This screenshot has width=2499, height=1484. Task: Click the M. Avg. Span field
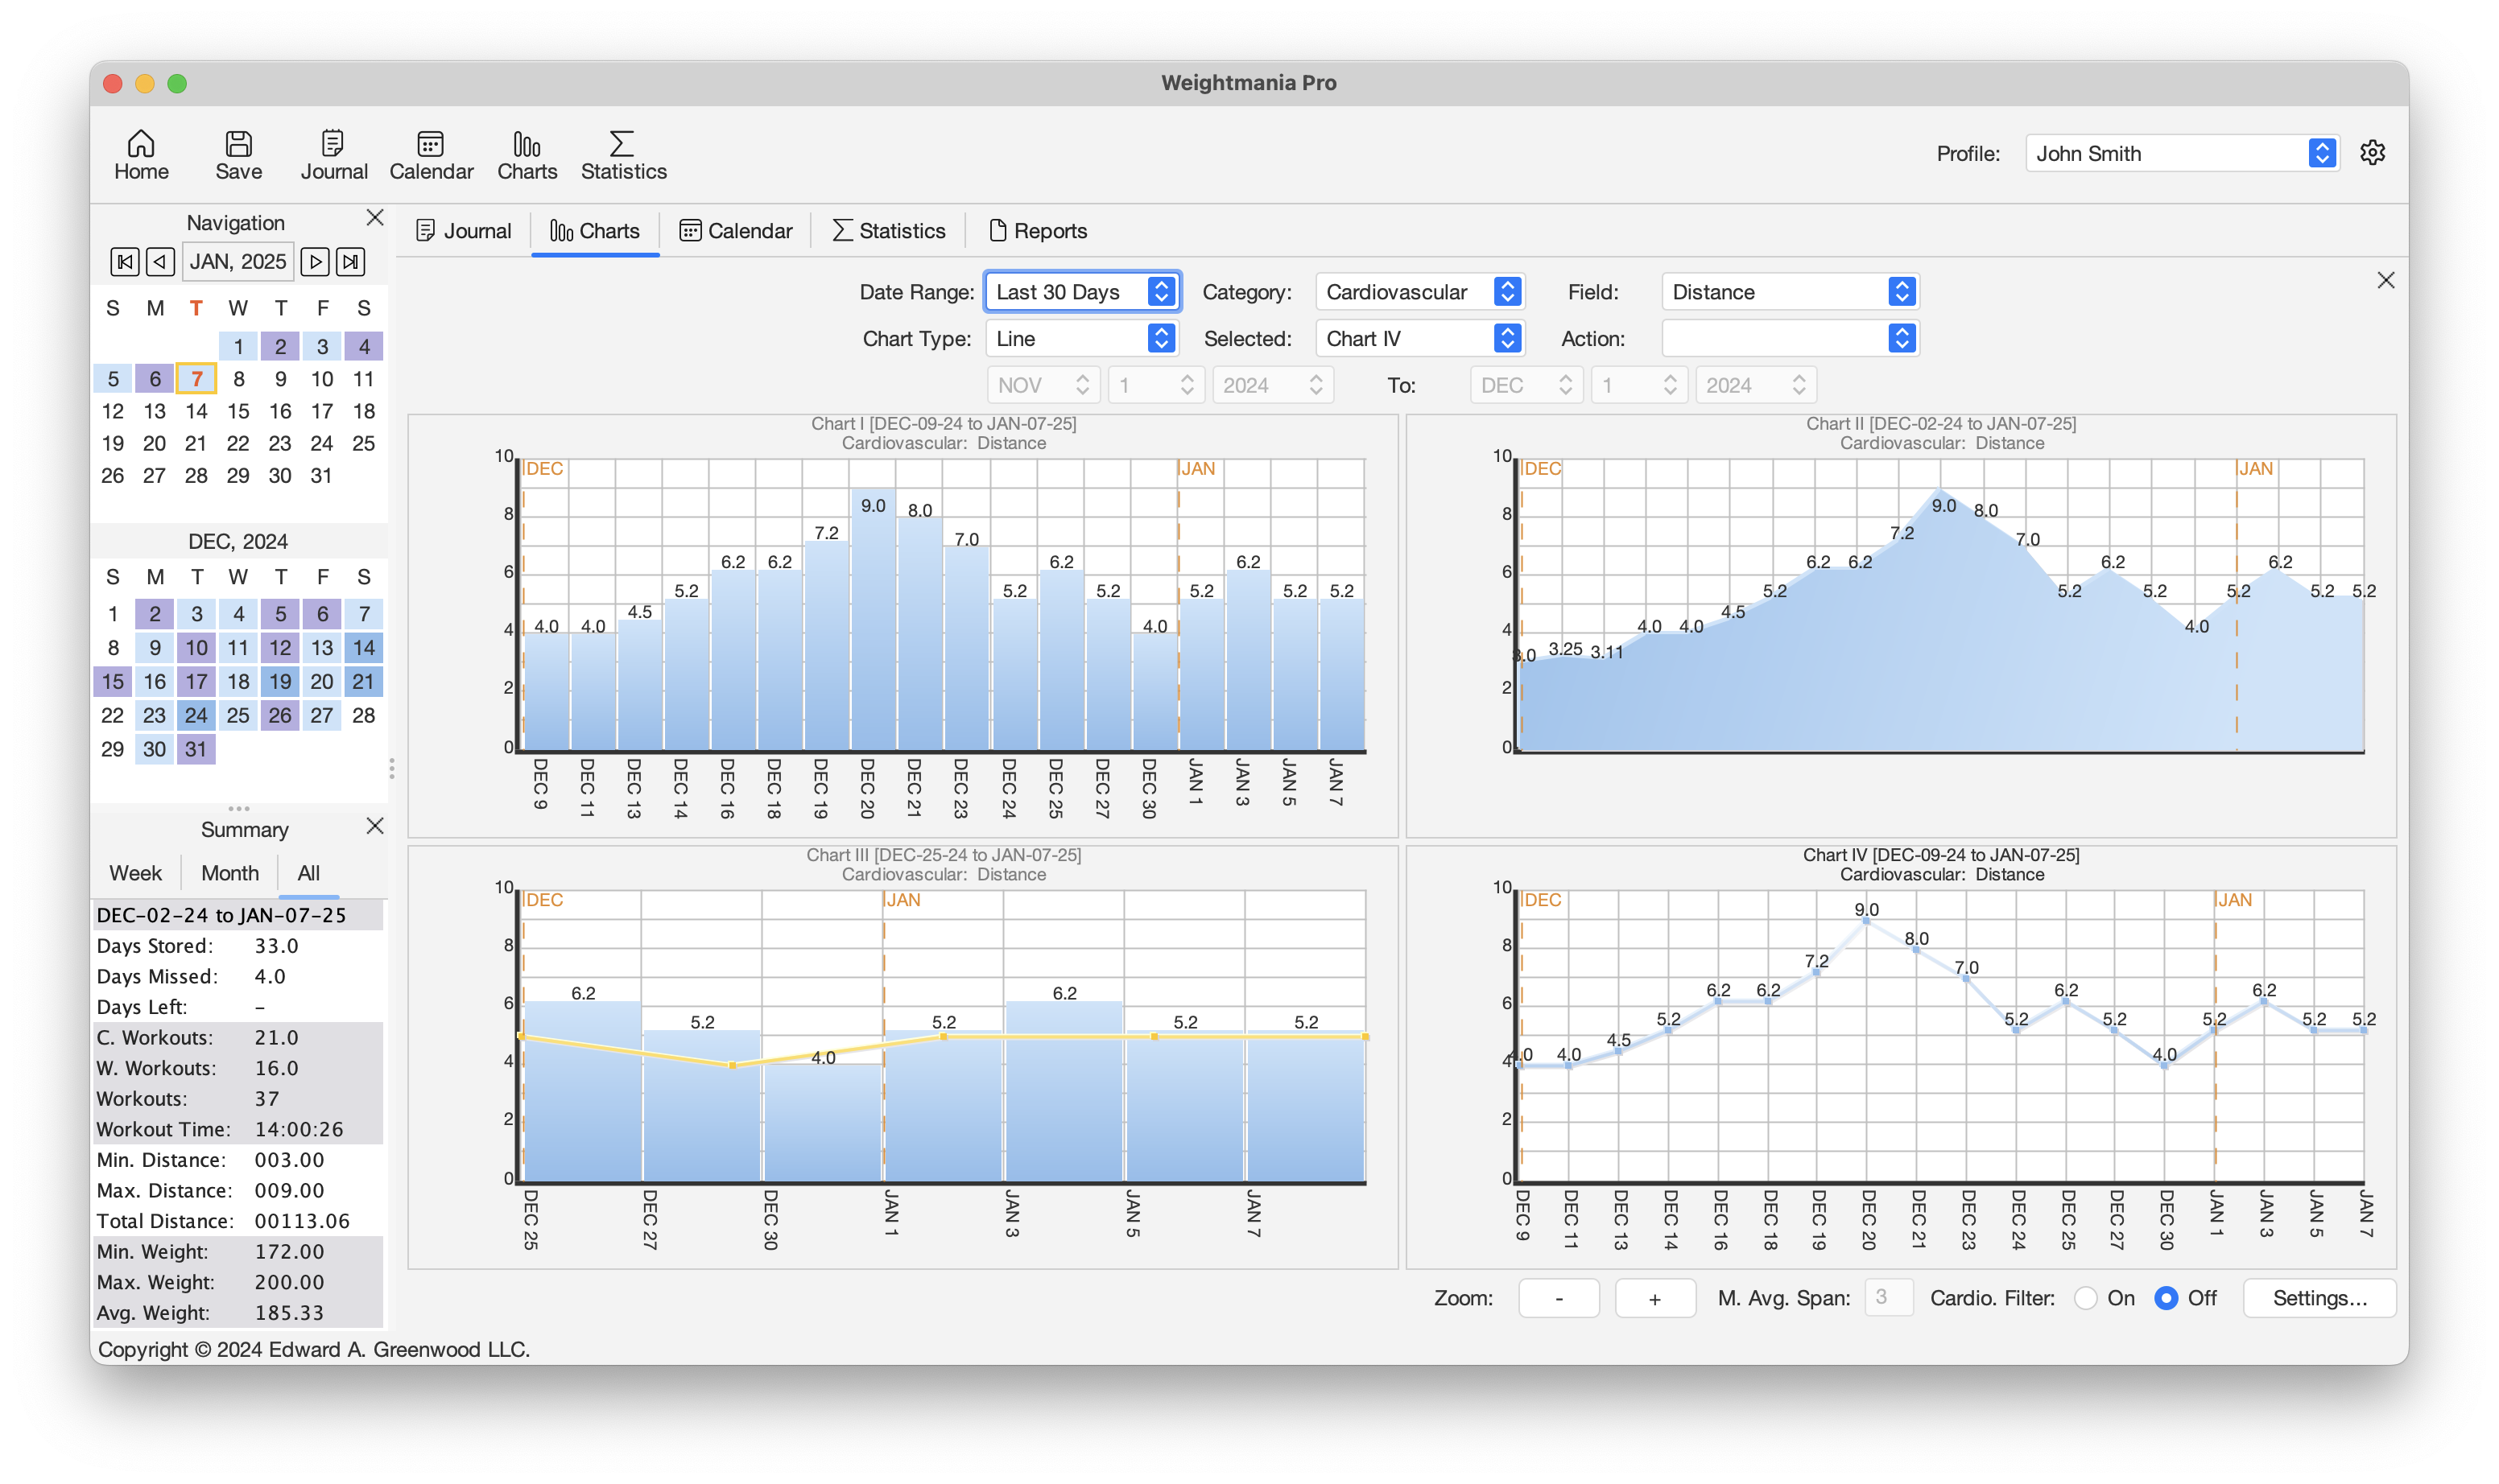pyautogui.click(x=1888, y=1298)
